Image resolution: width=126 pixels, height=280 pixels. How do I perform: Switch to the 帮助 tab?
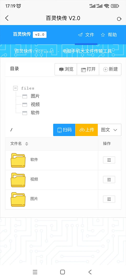(x=109, y=35)
